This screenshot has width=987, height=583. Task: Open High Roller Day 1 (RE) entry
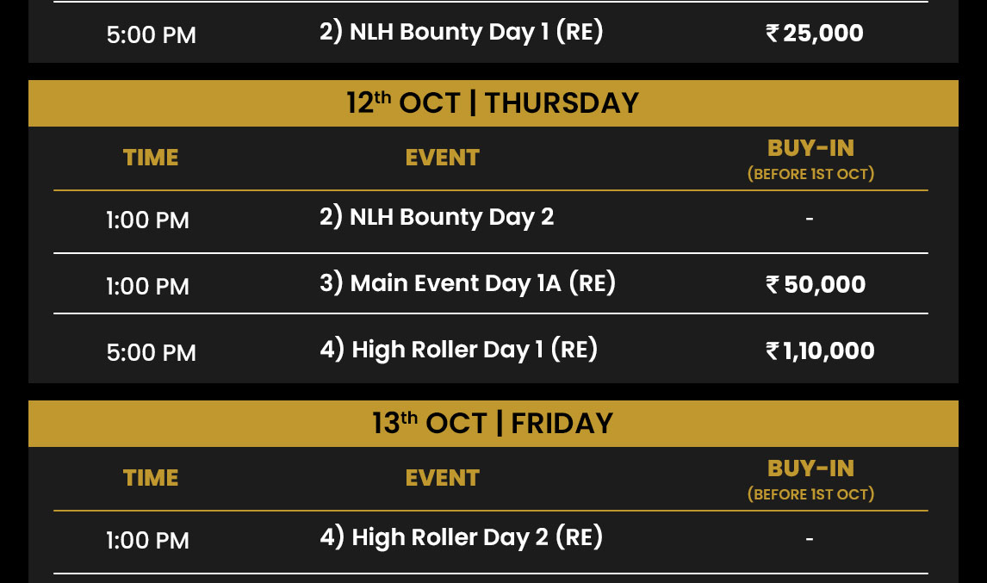coord(459,350)
